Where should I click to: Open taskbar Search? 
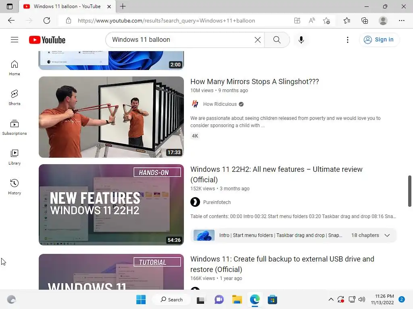pyautogui.click(x=172, y=299)
